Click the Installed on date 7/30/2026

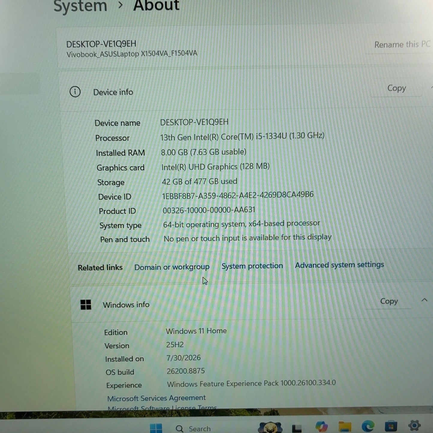(184, 358)
